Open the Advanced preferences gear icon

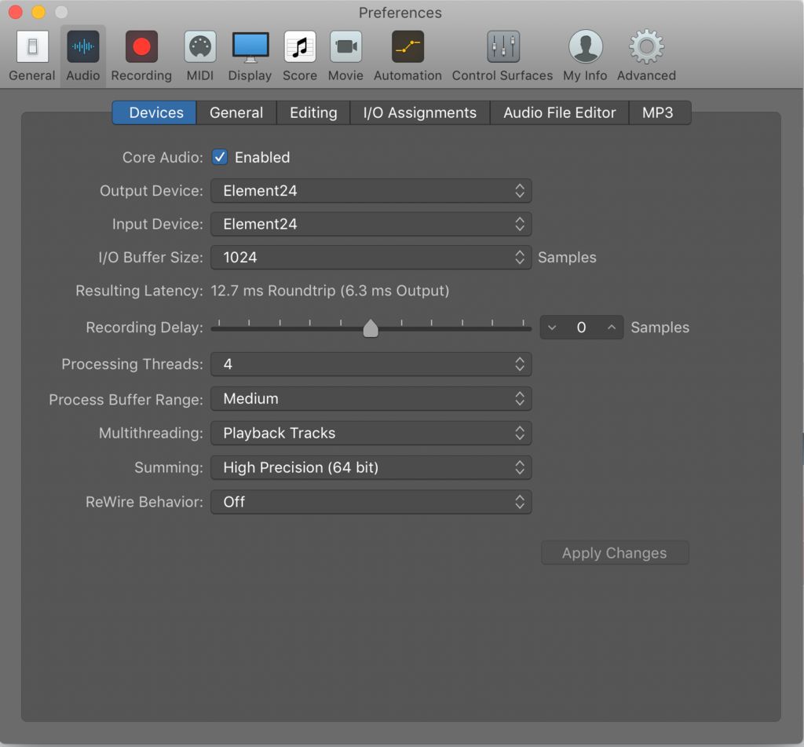tap(646, 47)
